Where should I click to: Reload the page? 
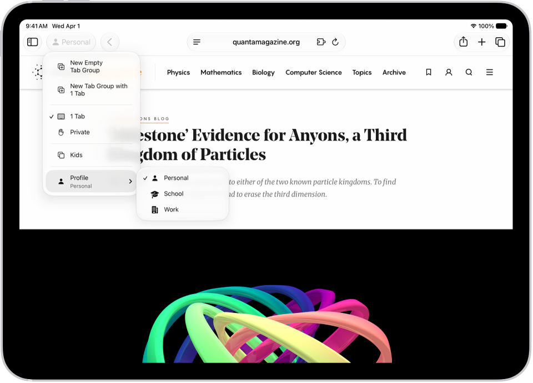point(335,42)
